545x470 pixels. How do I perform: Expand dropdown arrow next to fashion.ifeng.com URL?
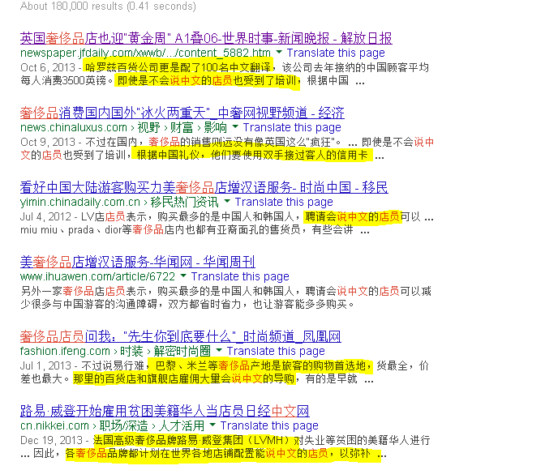coord(219,350)
